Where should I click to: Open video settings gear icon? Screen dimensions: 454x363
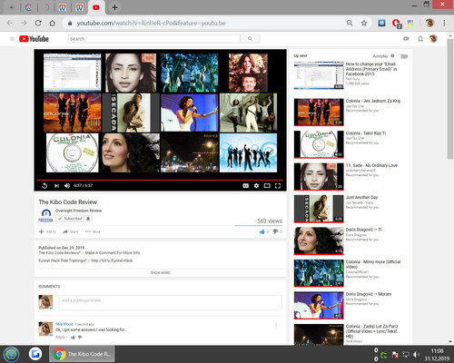point(256,185)
